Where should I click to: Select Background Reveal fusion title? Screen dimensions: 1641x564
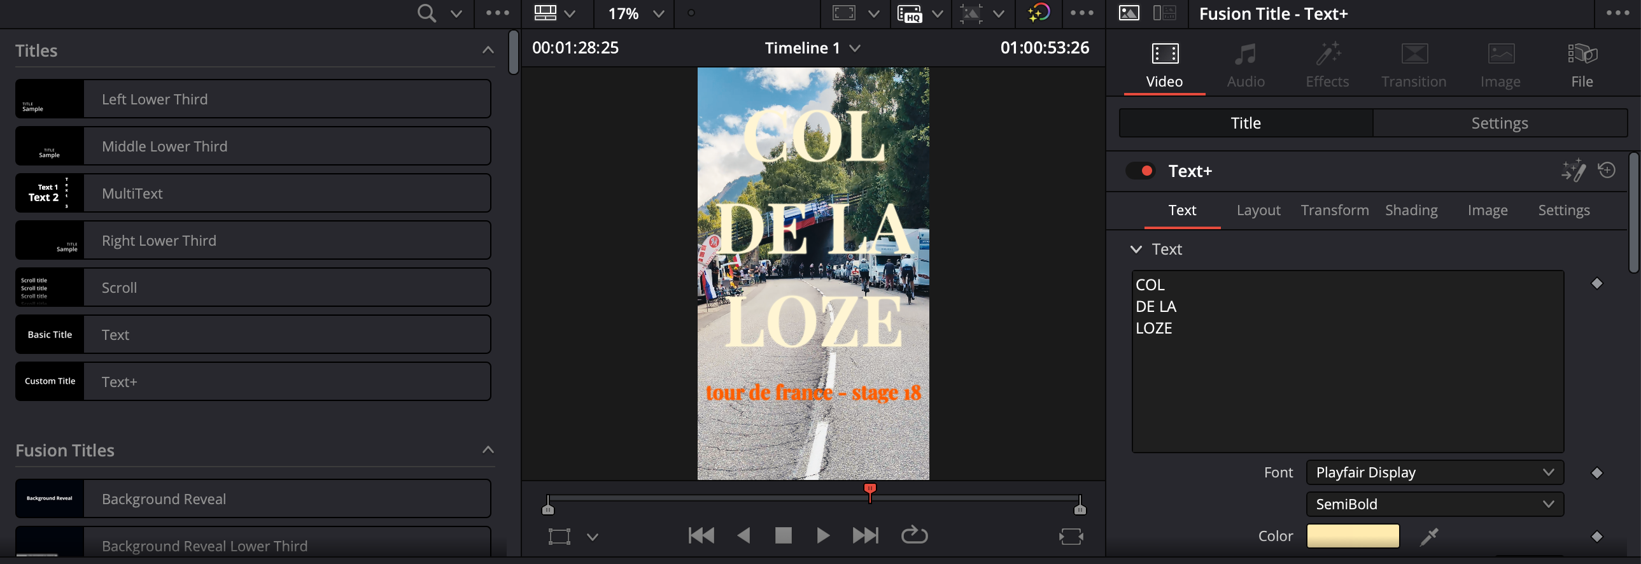pyautogui.click(x=253, y=499)
